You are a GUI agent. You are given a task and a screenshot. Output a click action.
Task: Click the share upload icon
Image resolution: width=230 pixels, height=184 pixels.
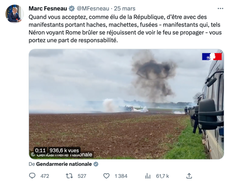coord(189,176)
